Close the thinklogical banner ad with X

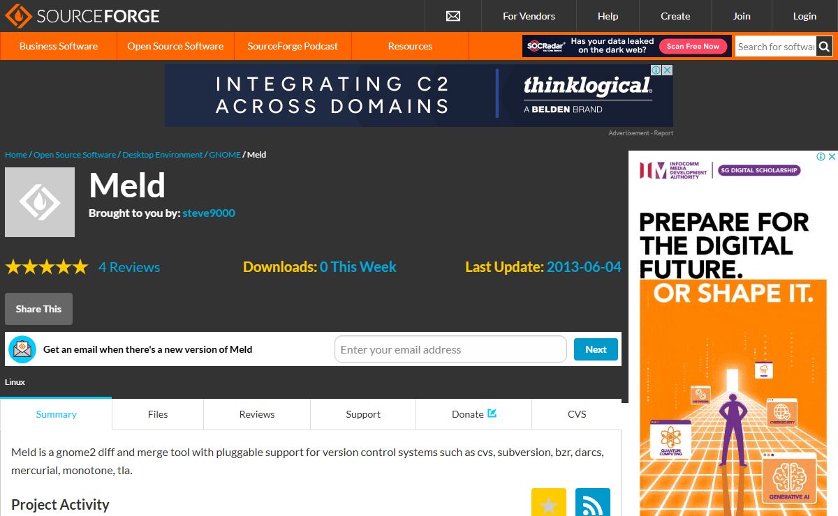tap(668, 70)
